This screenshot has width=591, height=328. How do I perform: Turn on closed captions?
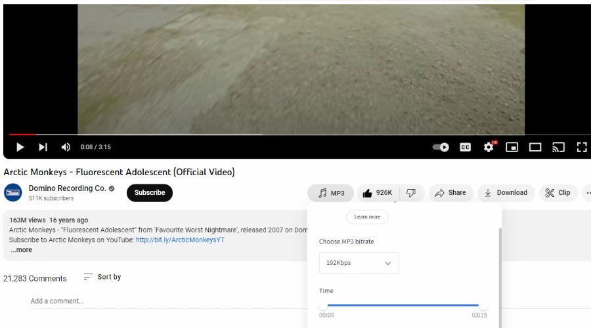465,147
